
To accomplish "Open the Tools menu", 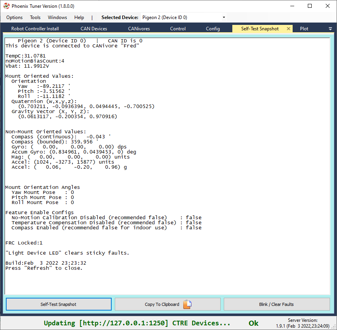I will (x=35, y=17).
